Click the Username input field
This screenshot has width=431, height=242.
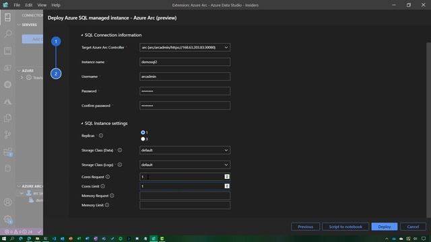(185, 76)
